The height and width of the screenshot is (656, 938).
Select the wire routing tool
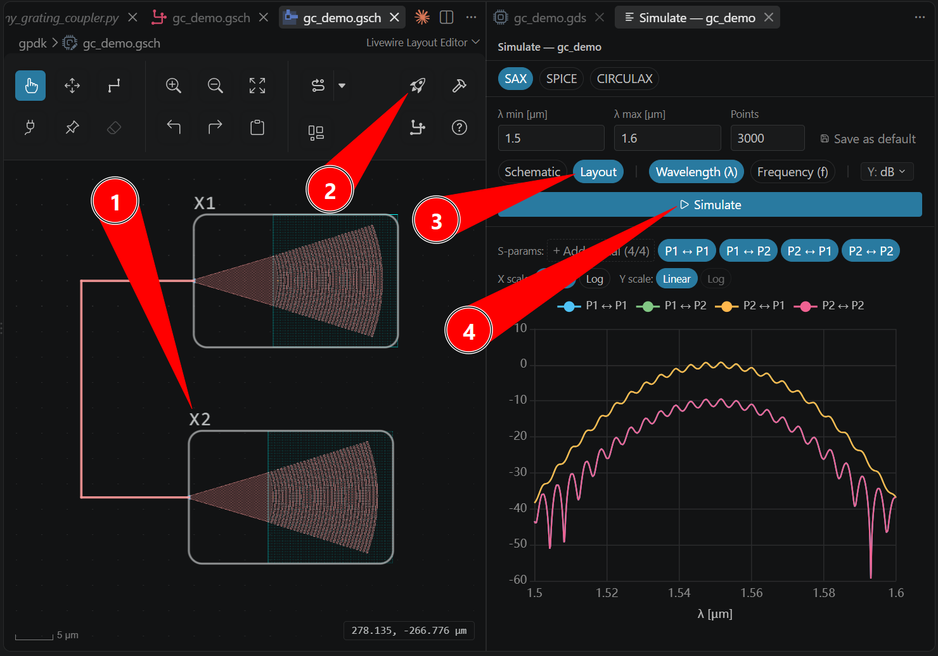click(x=114, y=86)
